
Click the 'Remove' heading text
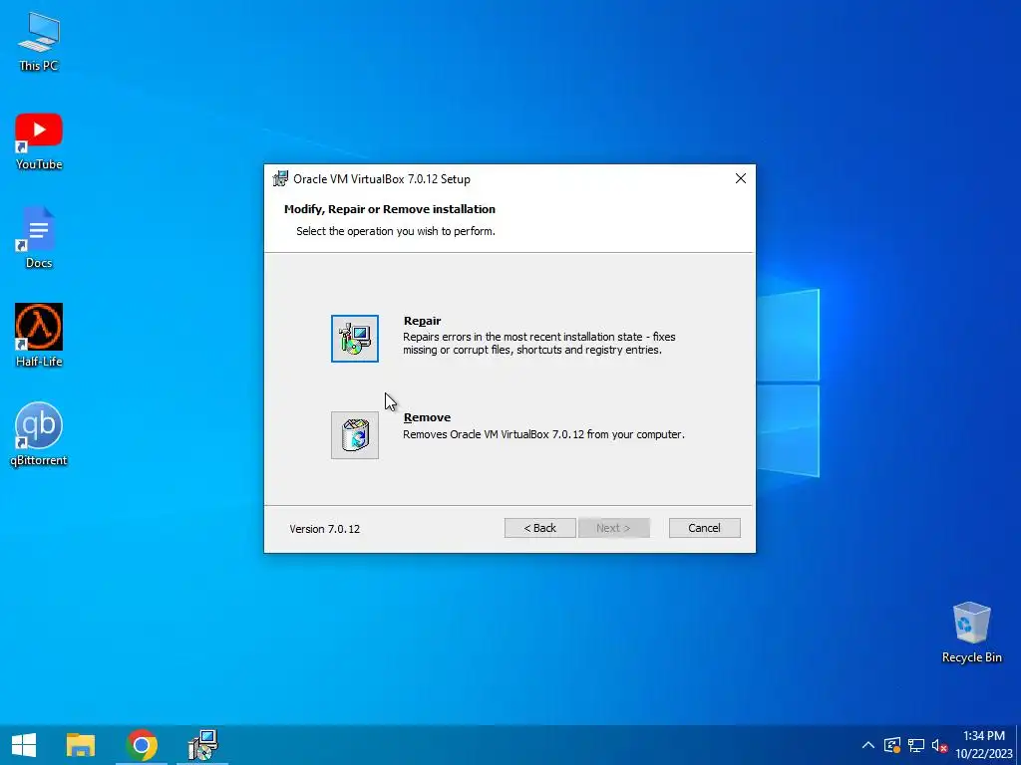pyautogui.click(x=427, y=417)
